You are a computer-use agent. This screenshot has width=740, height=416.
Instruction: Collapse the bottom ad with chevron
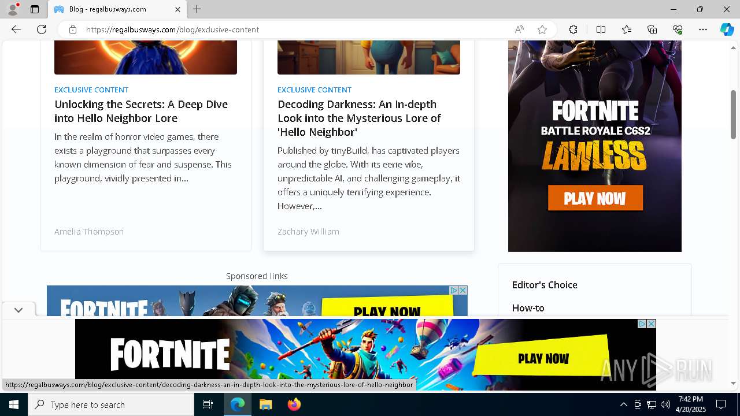click(18, 310)
